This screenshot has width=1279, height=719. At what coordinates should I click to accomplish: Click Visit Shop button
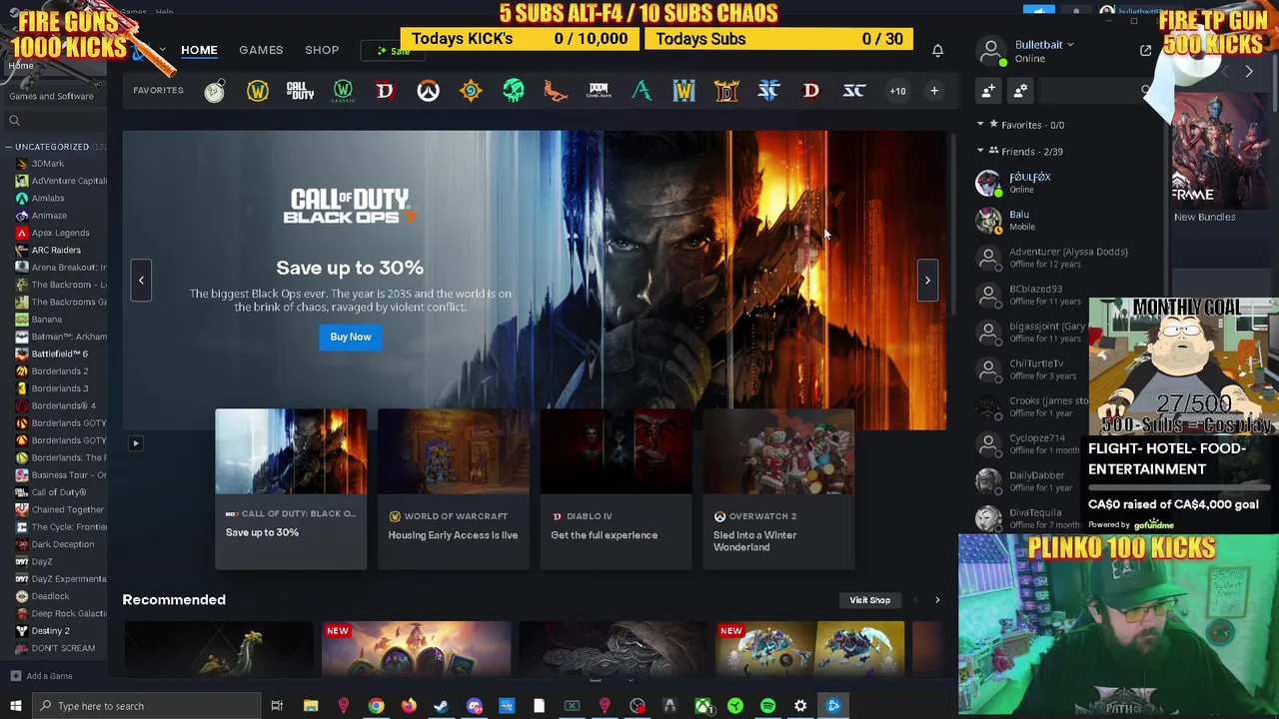click(869, 600)
